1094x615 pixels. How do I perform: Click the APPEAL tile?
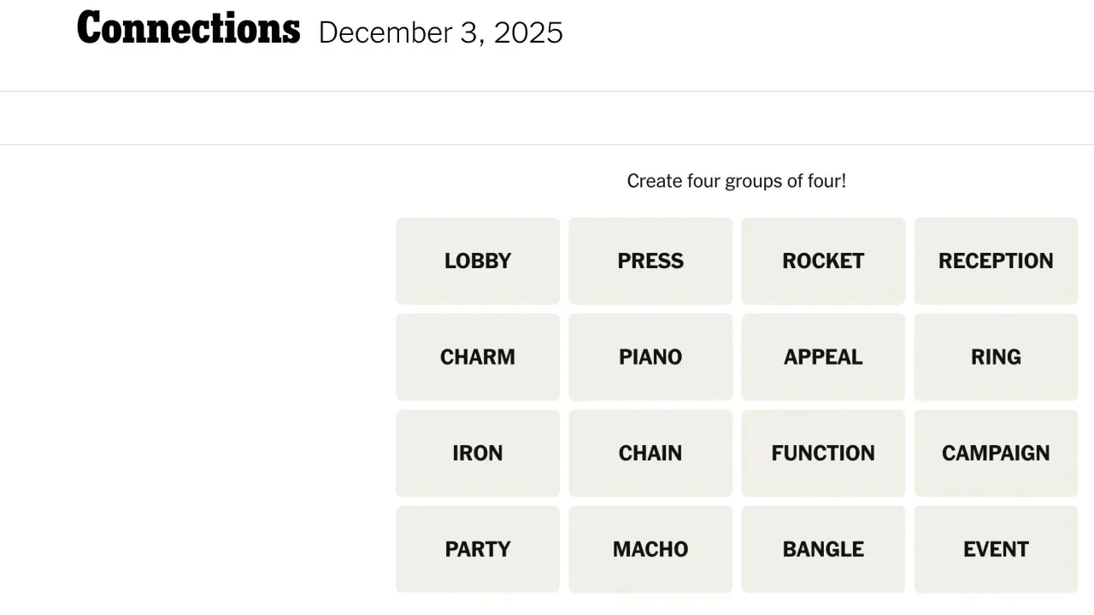[823, 357]
